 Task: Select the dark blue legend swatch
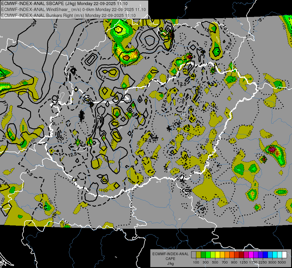click(265, 255)
